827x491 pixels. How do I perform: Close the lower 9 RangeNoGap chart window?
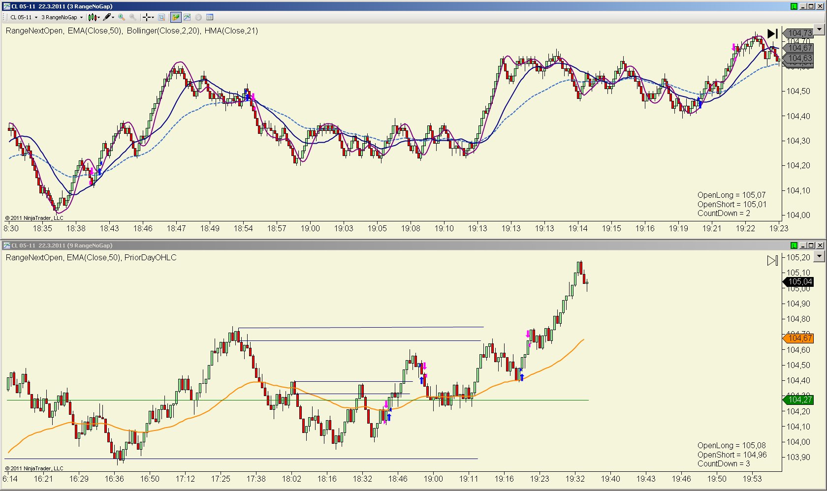pyautogui.click(x=820, y=245)
